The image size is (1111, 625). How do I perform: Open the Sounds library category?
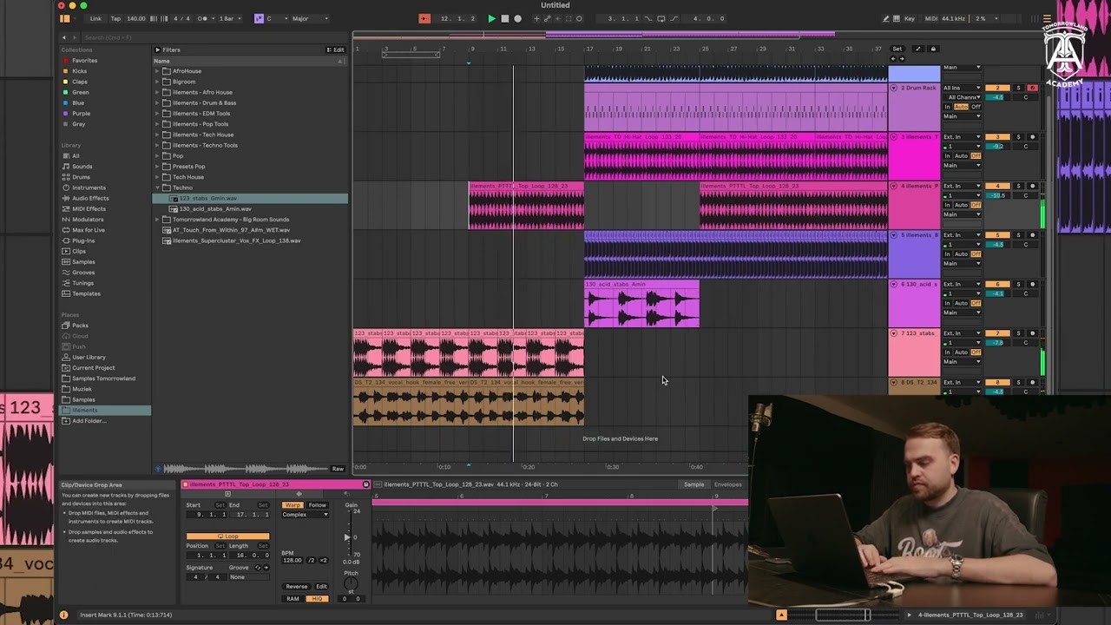[82, 167]
